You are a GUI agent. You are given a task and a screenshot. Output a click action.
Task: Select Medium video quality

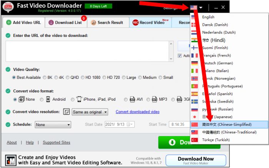(x=140, y=77)
